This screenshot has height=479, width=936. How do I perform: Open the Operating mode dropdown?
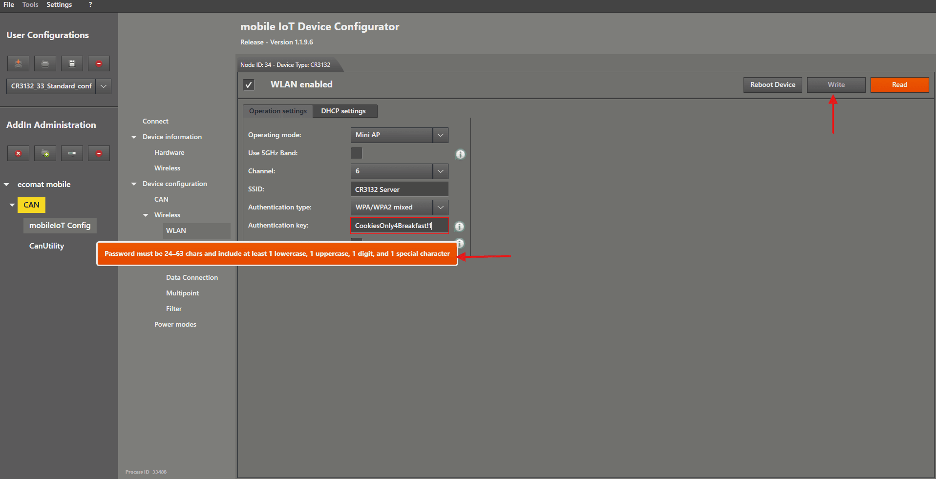click(x=440, y=135)
